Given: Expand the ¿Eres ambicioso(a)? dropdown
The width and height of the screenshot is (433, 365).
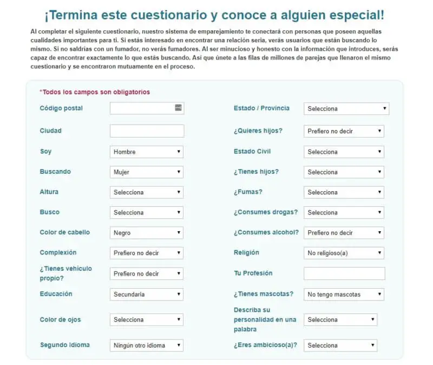Looking at the screenshot, I should point(340,346).
